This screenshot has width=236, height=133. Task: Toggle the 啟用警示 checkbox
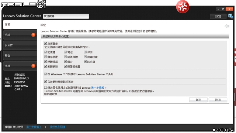click(x=45, y=44)
